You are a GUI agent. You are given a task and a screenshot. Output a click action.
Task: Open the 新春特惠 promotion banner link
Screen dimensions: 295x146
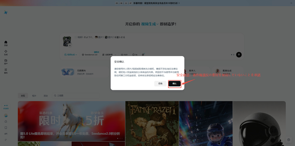tap(156, 3)
